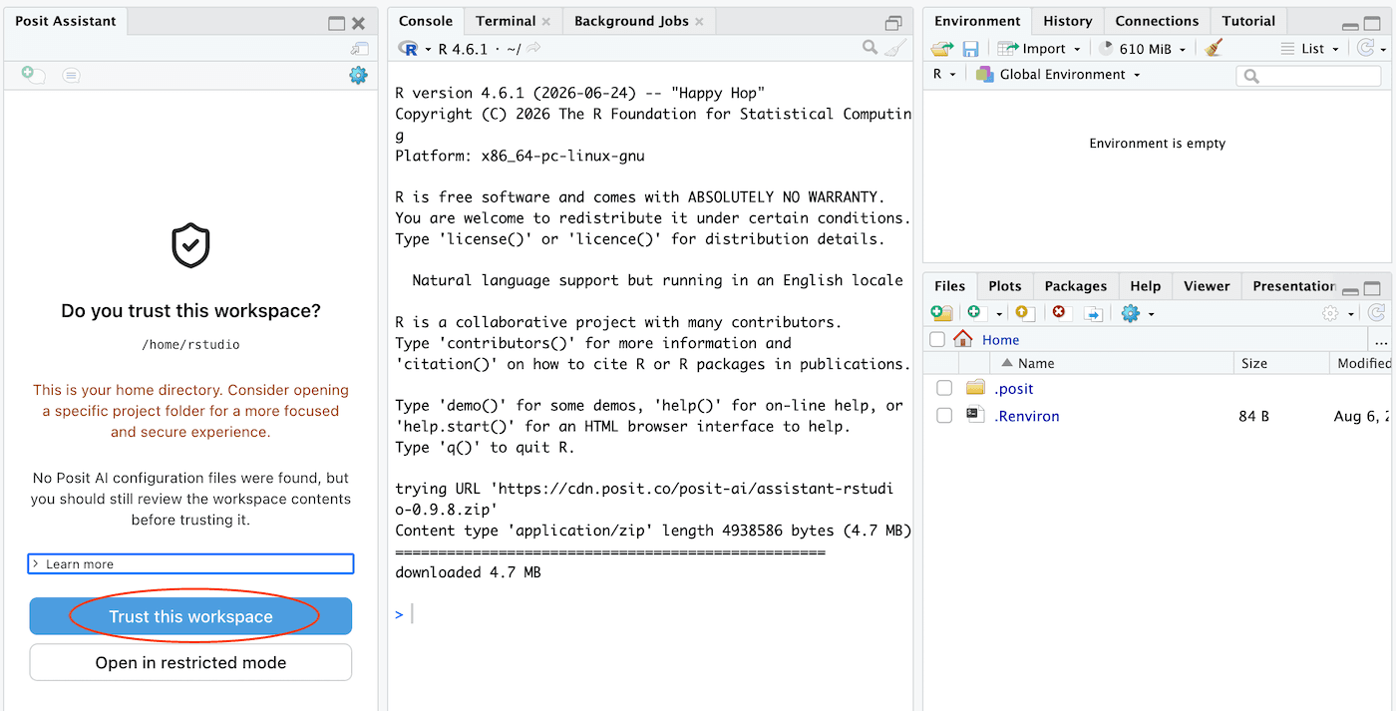Open the Presentation tab
The width and height of the screenshot is (1396, 711).
coord(1293,286)
